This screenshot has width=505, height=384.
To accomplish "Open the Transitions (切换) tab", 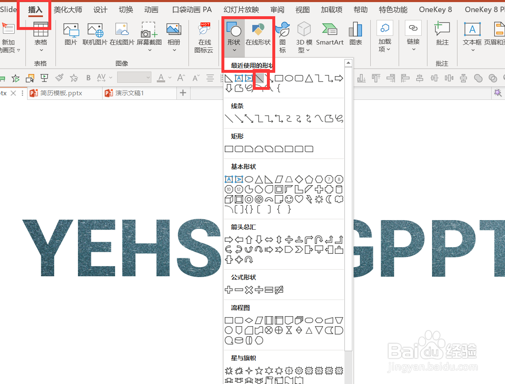I will tap(126, 10).
